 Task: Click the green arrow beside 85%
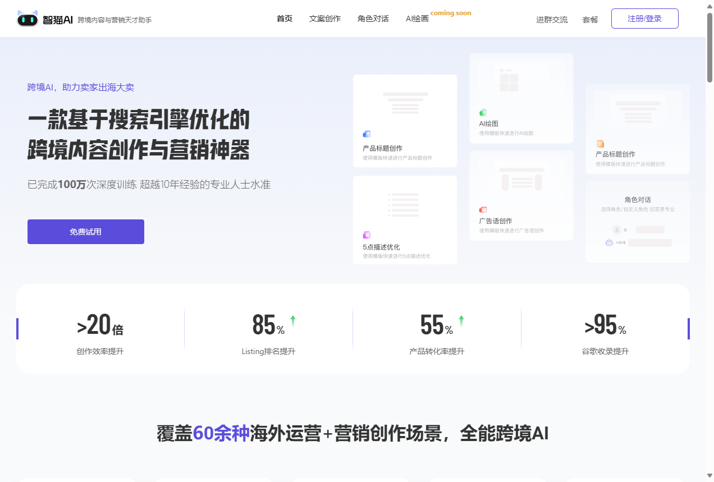click(292, 321)
